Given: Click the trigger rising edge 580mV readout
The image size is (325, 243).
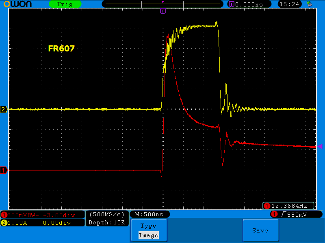Looking at the screenshot, I should pyautogui.click(x=296, y=214).
